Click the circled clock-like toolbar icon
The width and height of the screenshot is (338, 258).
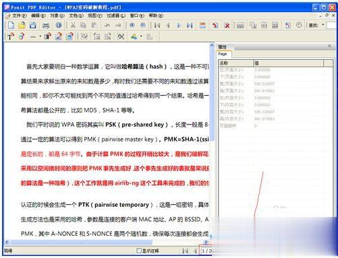[x=299, y=25]
